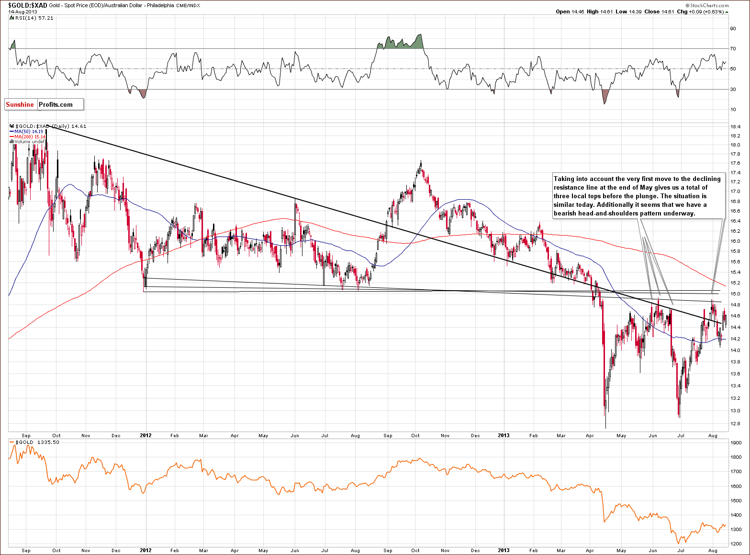
Task: Click the Close 14.61 value
Action: point(659,11)
